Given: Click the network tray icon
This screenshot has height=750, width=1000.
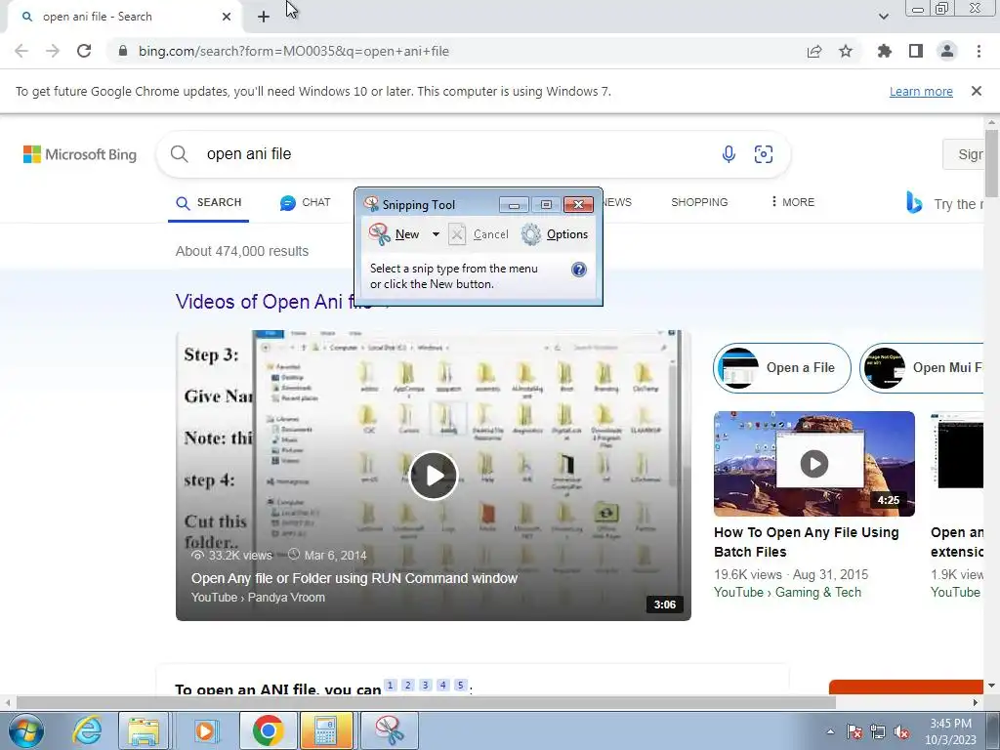Looking at the screenshot, I should (878, 731).
